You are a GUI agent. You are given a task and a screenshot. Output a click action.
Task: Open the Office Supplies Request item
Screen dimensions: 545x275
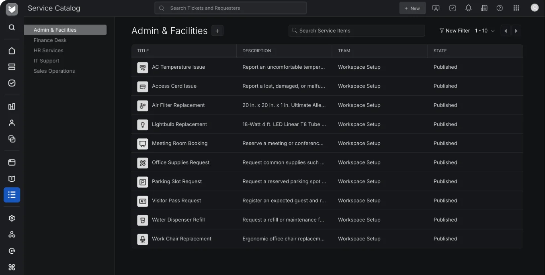(181, 162)
